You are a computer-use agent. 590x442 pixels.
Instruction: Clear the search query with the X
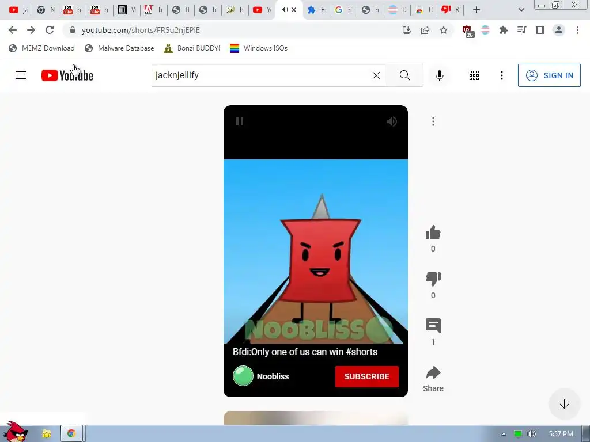click(x=376, y=75)
